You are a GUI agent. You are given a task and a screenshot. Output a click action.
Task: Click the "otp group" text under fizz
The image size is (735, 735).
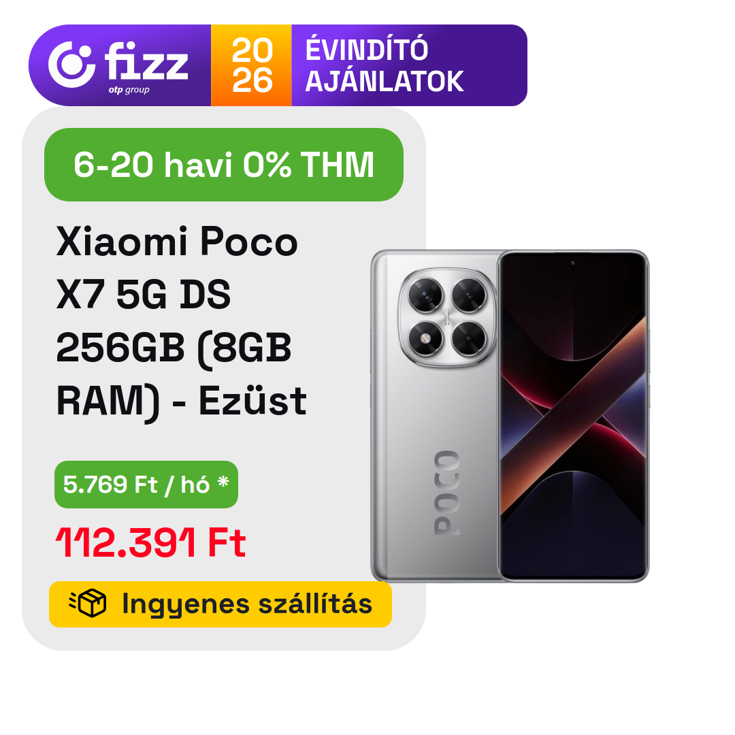coord(129,90)
